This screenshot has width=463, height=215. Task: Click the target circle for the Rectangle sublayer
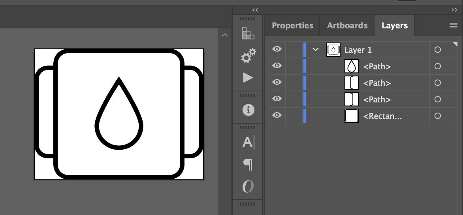(437, 116)
